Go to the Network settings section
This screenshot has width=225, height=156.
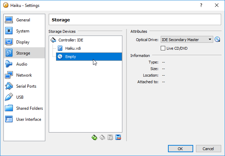click(24, 75)
